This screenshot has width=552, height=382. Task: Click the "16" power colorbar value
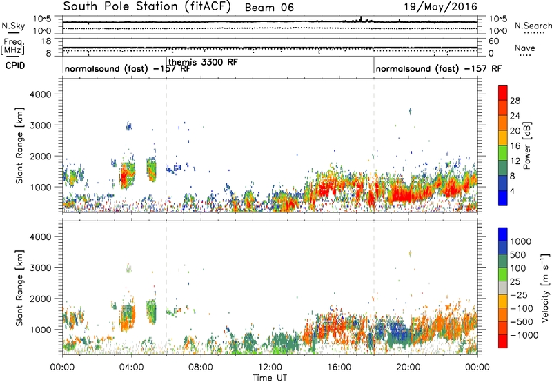point(515,145)
